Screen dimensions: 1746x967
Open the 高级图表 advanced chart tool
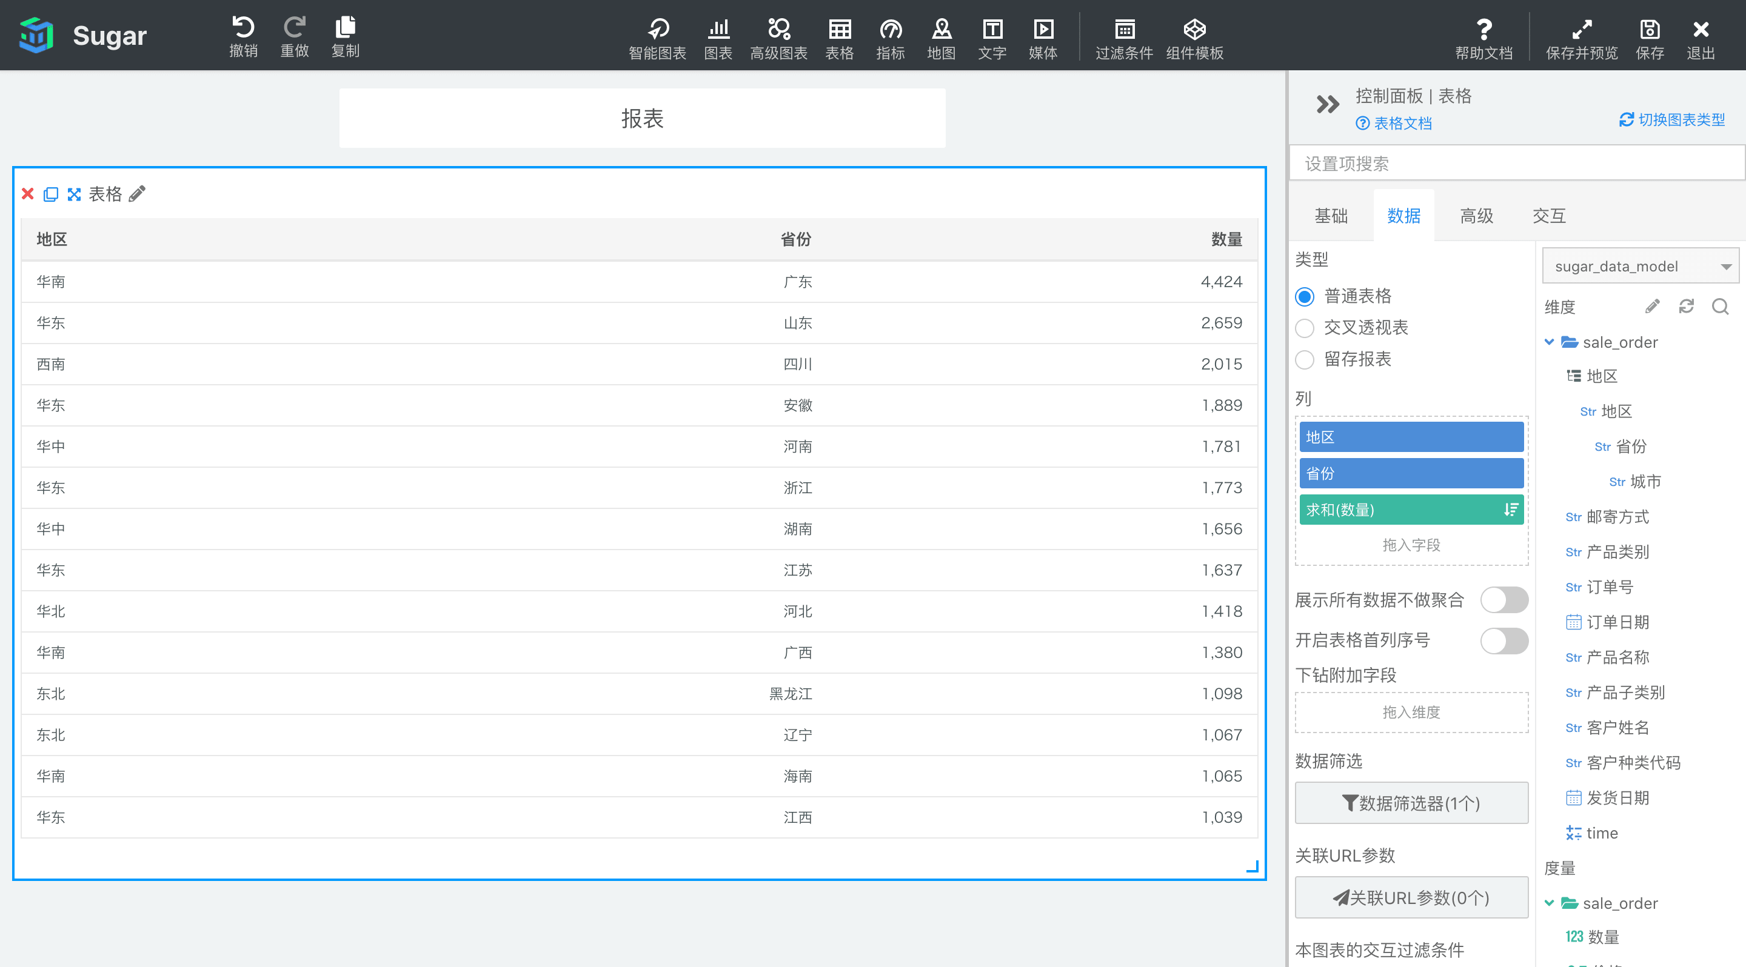[779, 38]
